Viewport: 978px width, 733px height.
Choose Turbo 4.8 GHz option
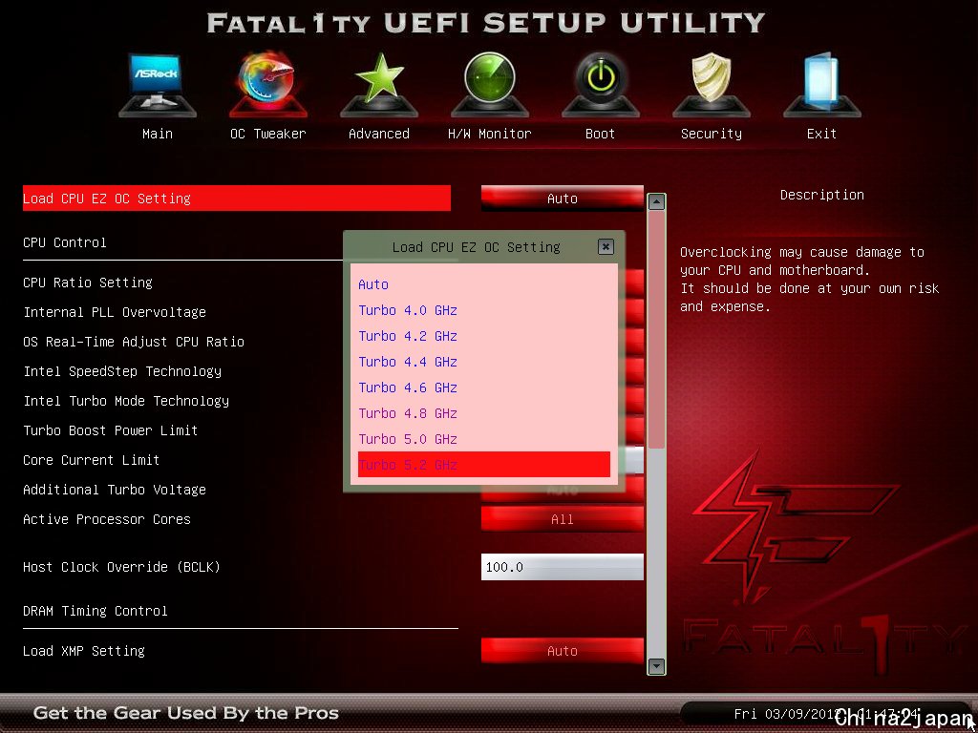point(484,413)
